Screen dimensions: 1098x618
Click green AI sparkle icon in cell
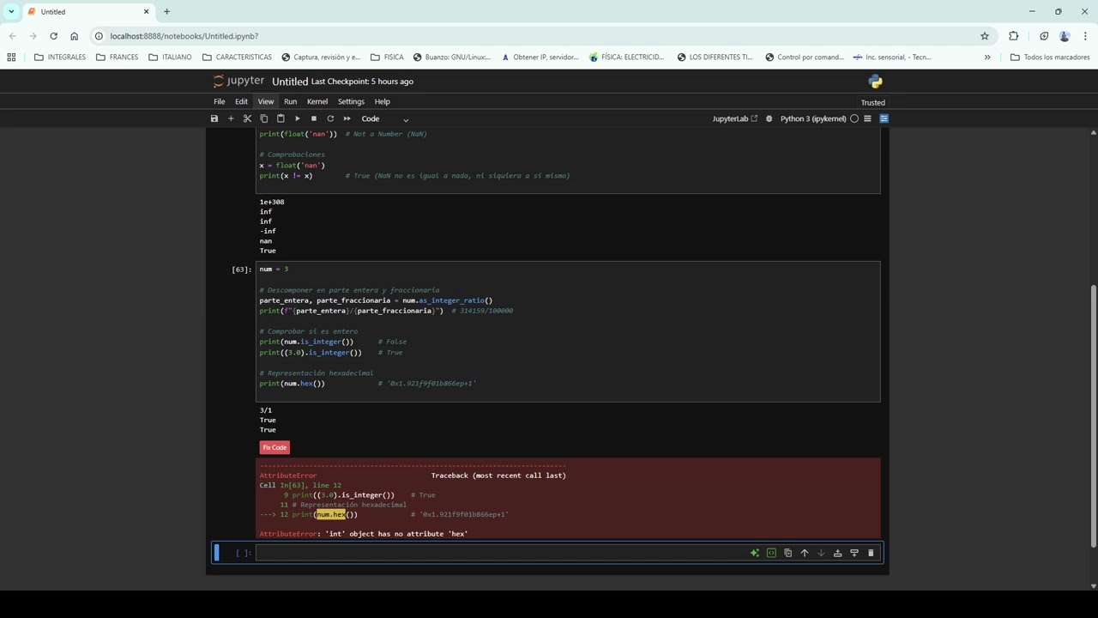click(755, 553)
